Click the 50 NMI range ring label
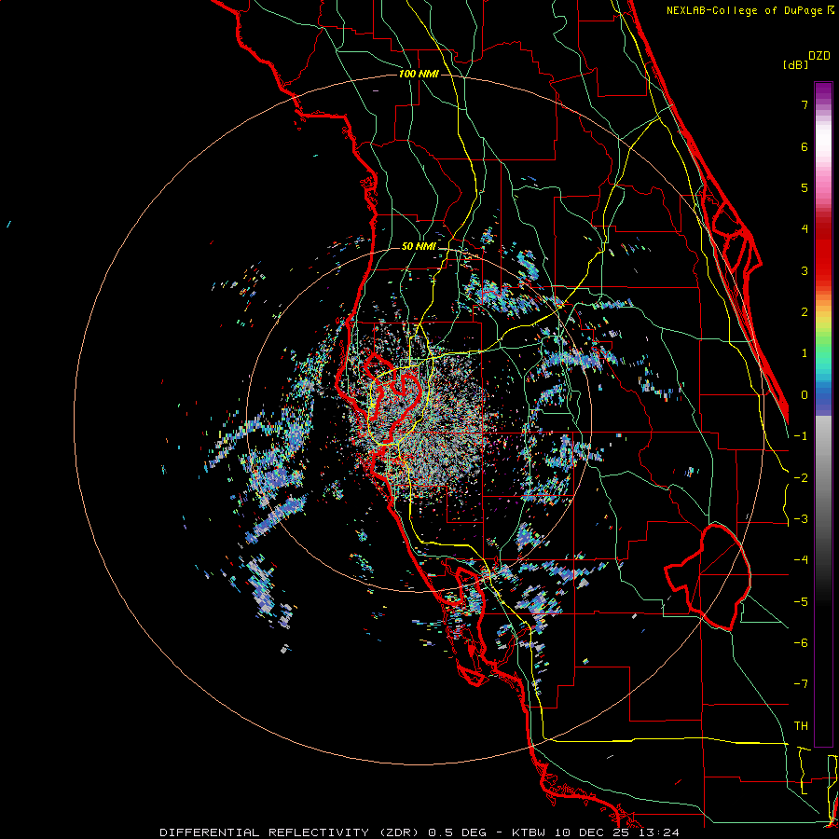The height and width of the screenshot is (839, 839). pyautogui.click(x=419, y=247)
